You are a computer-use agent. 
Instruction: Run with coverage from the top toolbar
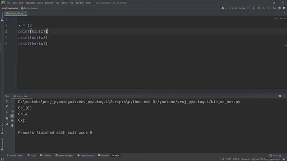pos(264,8)
